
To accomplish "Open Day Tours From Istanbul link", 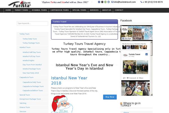I will tap(32, 65).
